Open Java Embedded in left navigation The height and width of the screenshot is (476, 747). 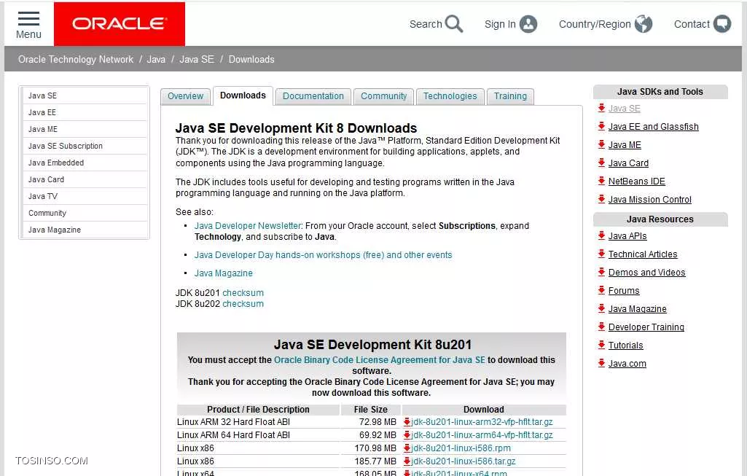click(x=85, y=163)
